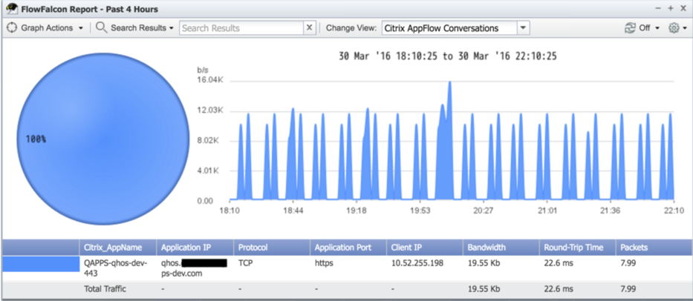The height and width of the screenshot is (301, 693).
Task: Minimize the report panel with dash icon
Action: (x=658, y=8)
